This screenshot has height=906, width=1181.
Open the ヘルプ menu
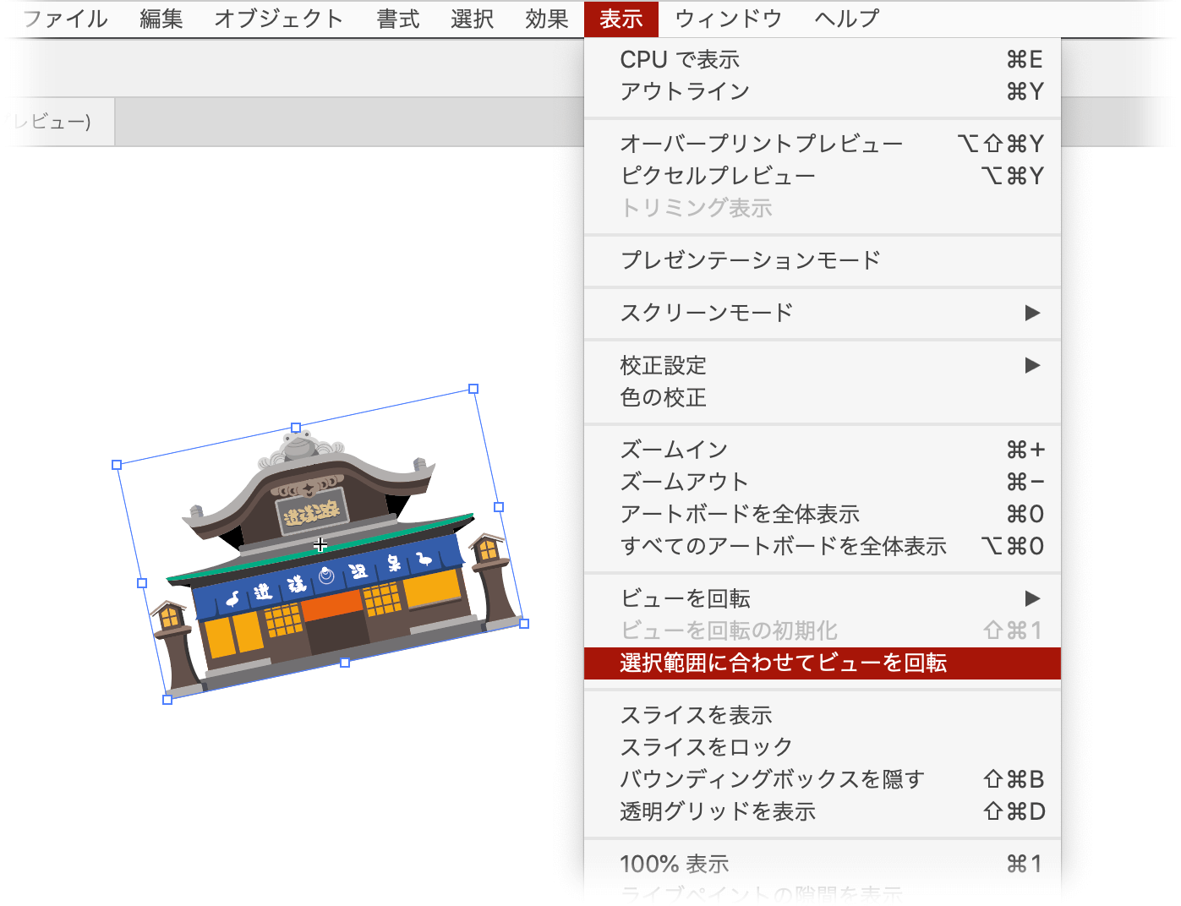[847, 19]
